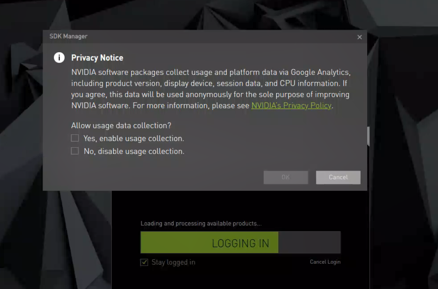Click the scrollbar behind the dialog's right edge
This screenshot has height=289, width=438.
[x=368, y=136]
